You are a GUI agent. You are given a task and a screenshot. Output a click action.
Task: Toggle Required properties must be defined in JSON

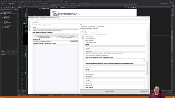pyautogui.click(x=86, y=54)
